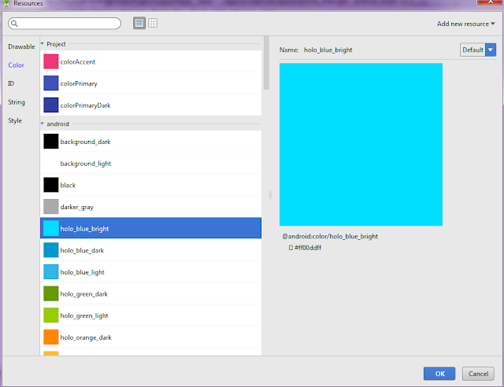Pick the holo_blue_light swatch
The image size is (504, 387).
[x=51, y=272]
